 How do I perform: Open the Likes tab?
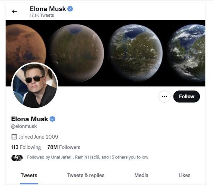184,175
